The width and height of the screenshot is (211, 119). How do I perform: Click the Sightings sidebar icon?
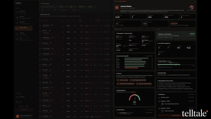point(17,17)
